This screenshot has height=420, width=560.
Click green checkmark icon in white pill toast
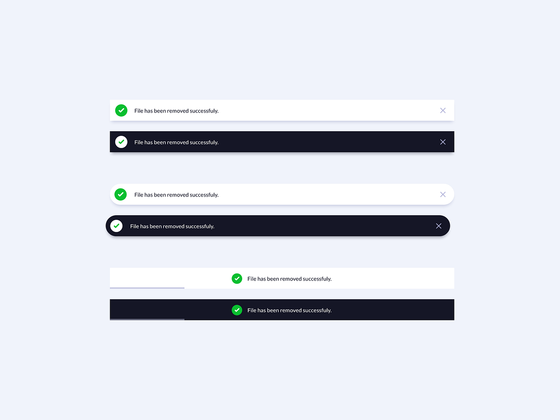pyautogui.click(x=121, y=194)
